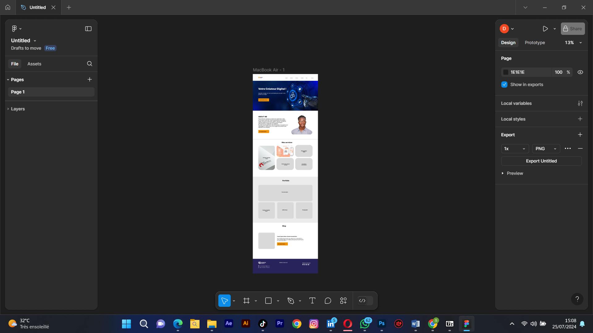
Task: Add an export setting with plus
Action: click(x=580, y=135)
